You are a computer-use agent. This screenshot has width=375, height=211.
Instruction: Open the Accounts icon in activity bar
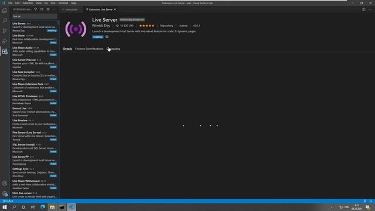coord(5,183)
